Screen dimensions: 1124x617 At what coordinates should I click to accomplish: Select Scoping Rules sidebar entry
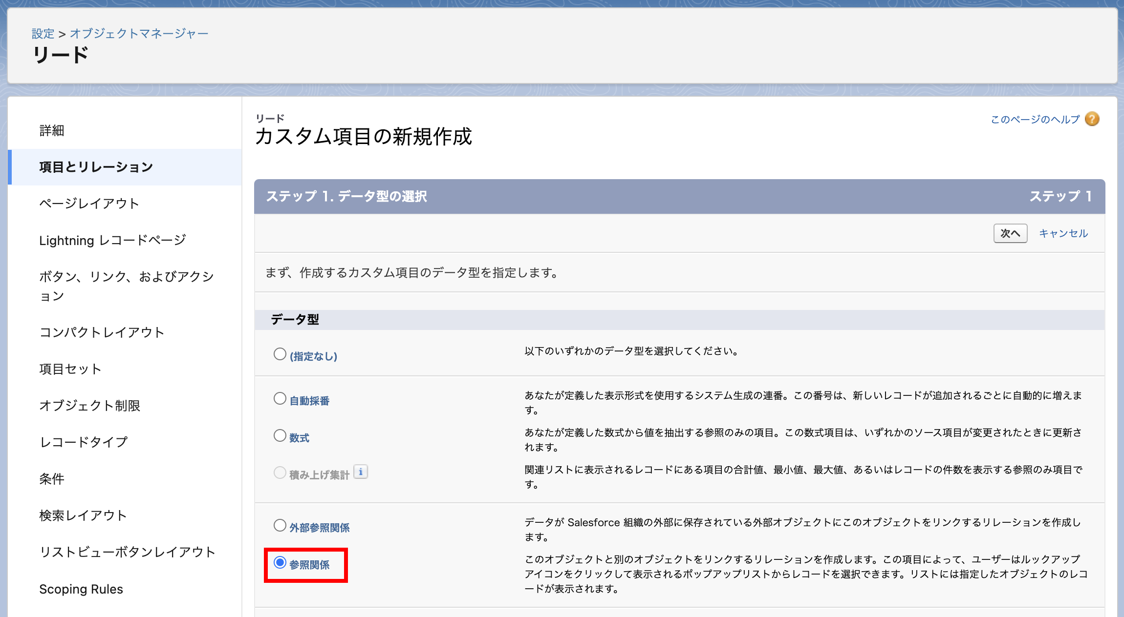click(x=81, y=589)
